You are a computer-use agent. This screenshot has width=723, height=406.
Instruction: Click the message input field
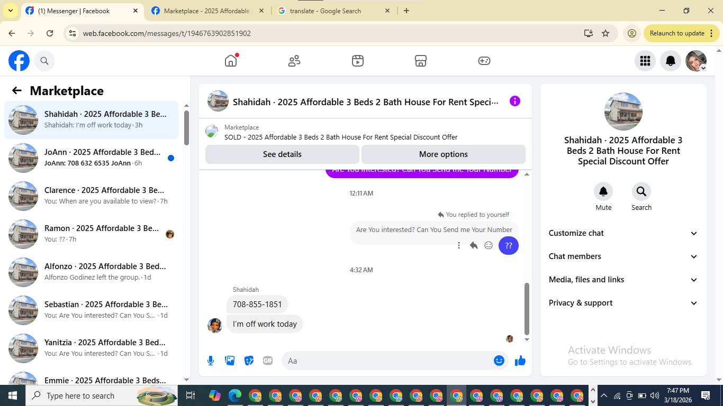point(388,361)
